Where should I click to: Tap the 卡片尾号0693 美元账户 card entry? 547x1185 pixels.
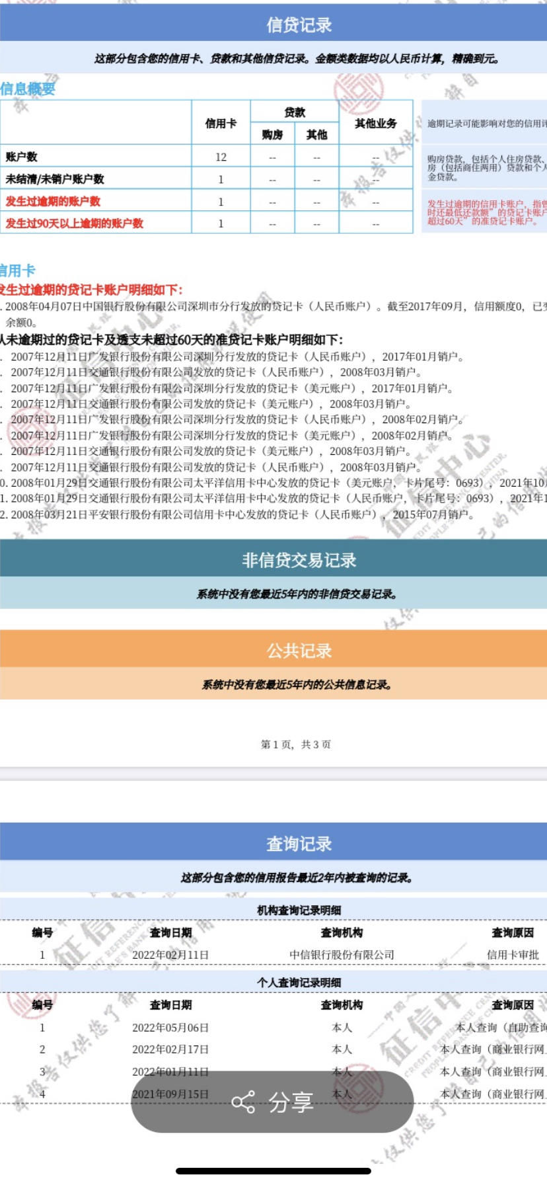click(x=273, y=483)
